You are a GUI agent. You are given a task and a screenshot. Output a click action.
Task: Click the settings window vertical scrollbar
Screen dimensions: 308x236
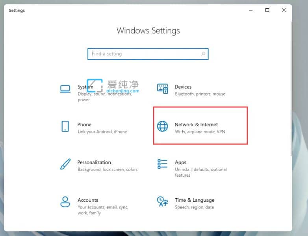[x=291, y=88]
